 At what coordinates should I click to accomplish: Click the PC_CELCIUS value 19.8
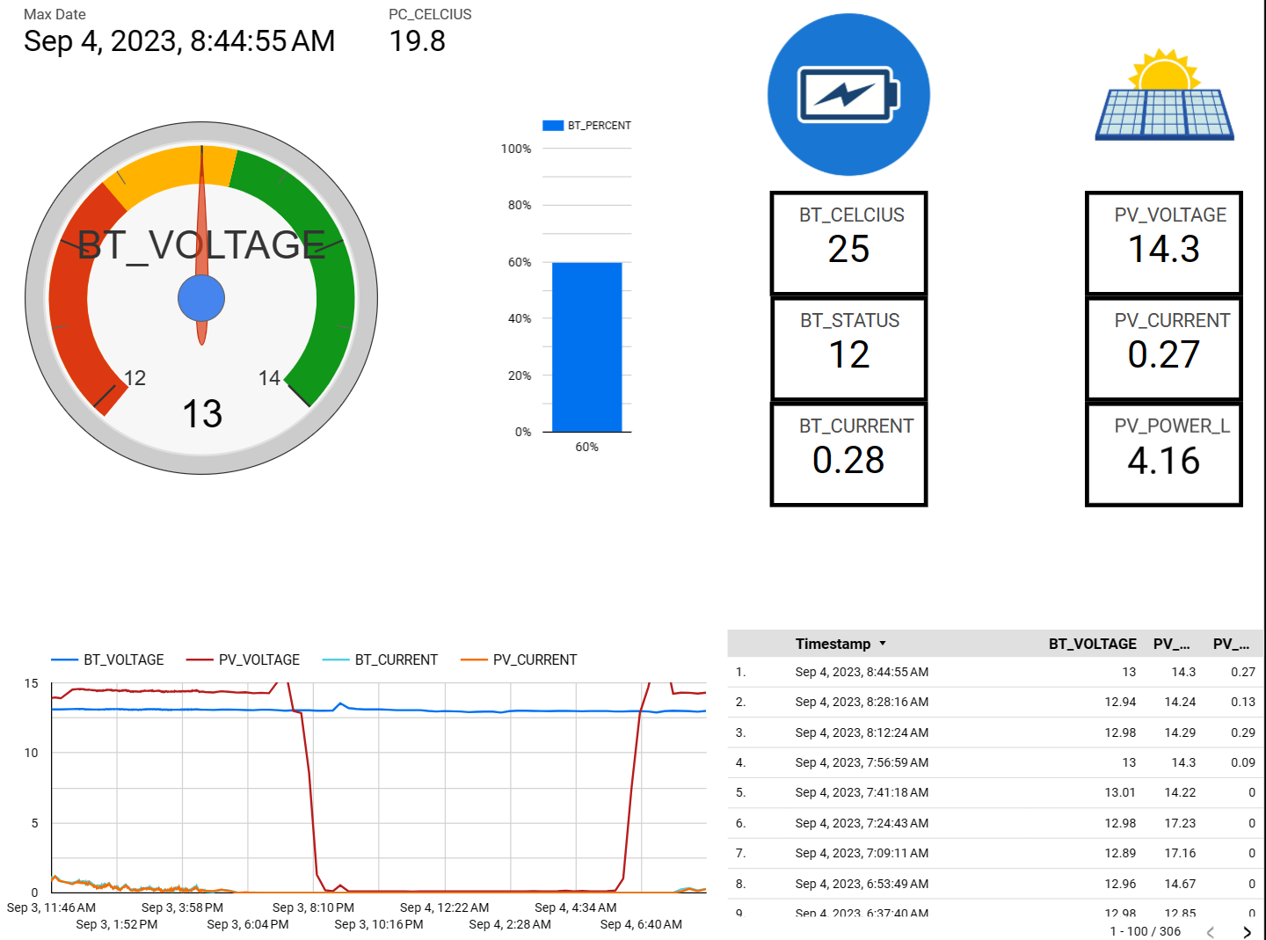[418, 40]
